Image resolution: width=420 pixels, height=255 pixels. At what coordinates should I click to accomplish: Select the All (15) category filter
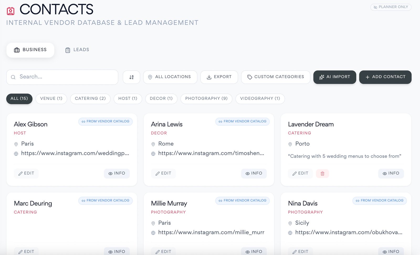[x=19, y=99]
